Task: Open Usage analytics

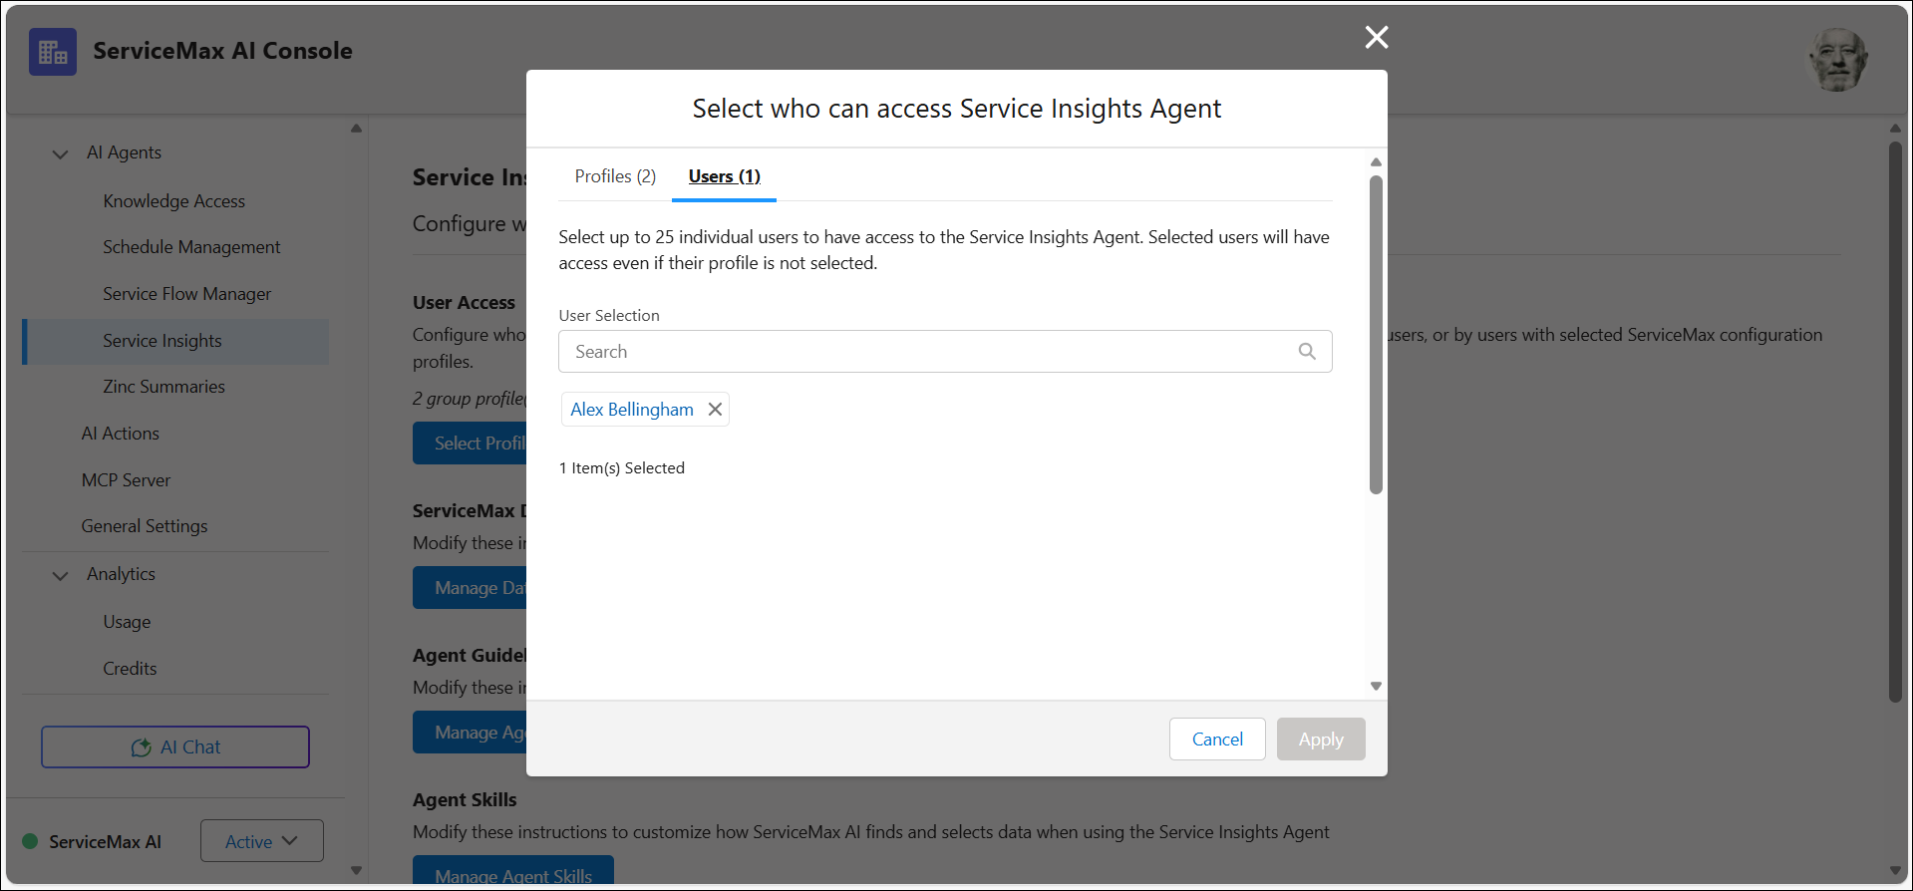Action: coord(127,622)
